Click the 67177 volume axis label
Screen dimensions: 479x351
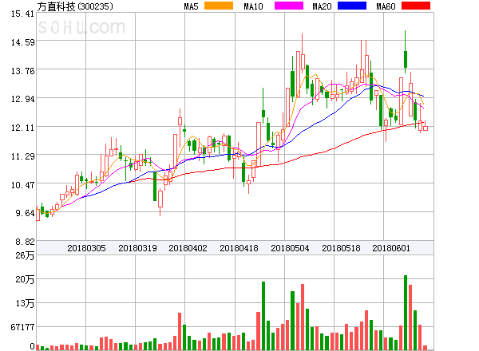point(22,327)
